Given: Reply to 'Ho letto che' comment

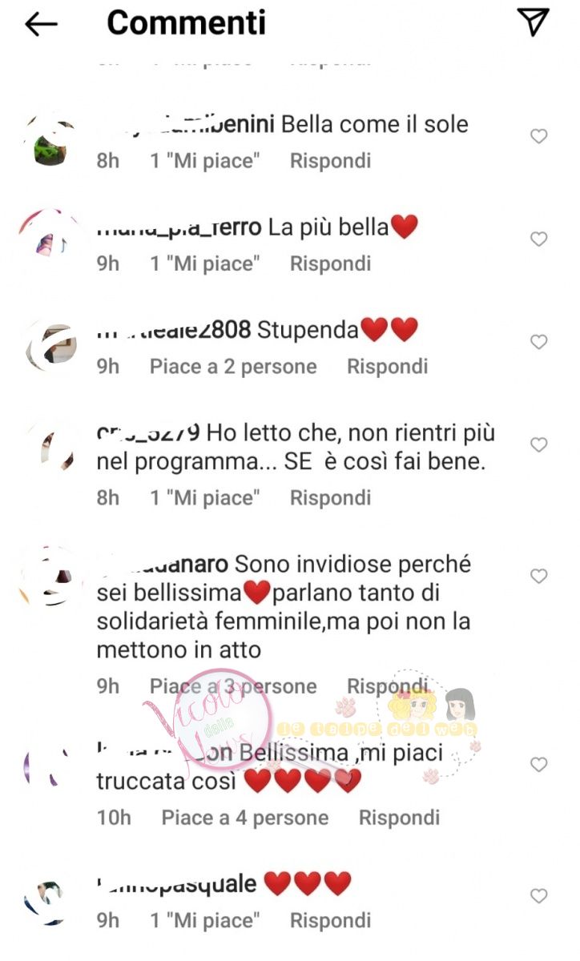Looking at the screenshot, I should coord(330,497).
